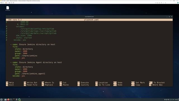Screen dimensions: 179x101
Task: Place cursor on 'Ensure Jenkins Agent directory on host'
Action: 41,62
